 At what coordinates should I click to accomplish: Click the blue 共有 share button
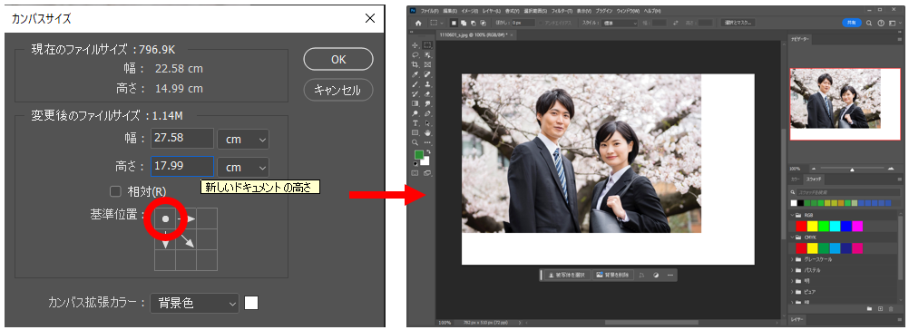click(851, 24)
